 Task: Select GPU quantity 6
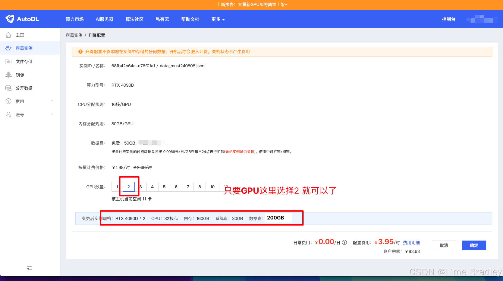[x=176, y=187]
